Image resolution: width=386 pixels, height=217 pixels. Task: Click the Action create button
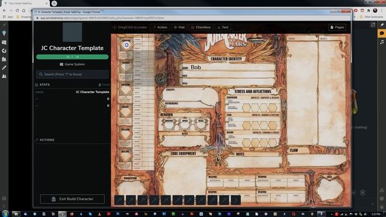160,27
